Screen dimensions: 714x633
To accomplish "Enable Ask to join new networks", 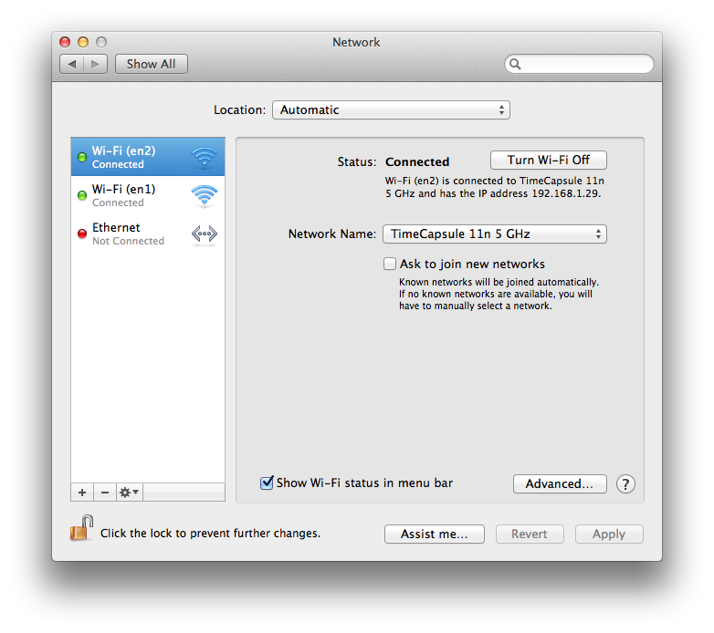I will click(x=391, y=264).
